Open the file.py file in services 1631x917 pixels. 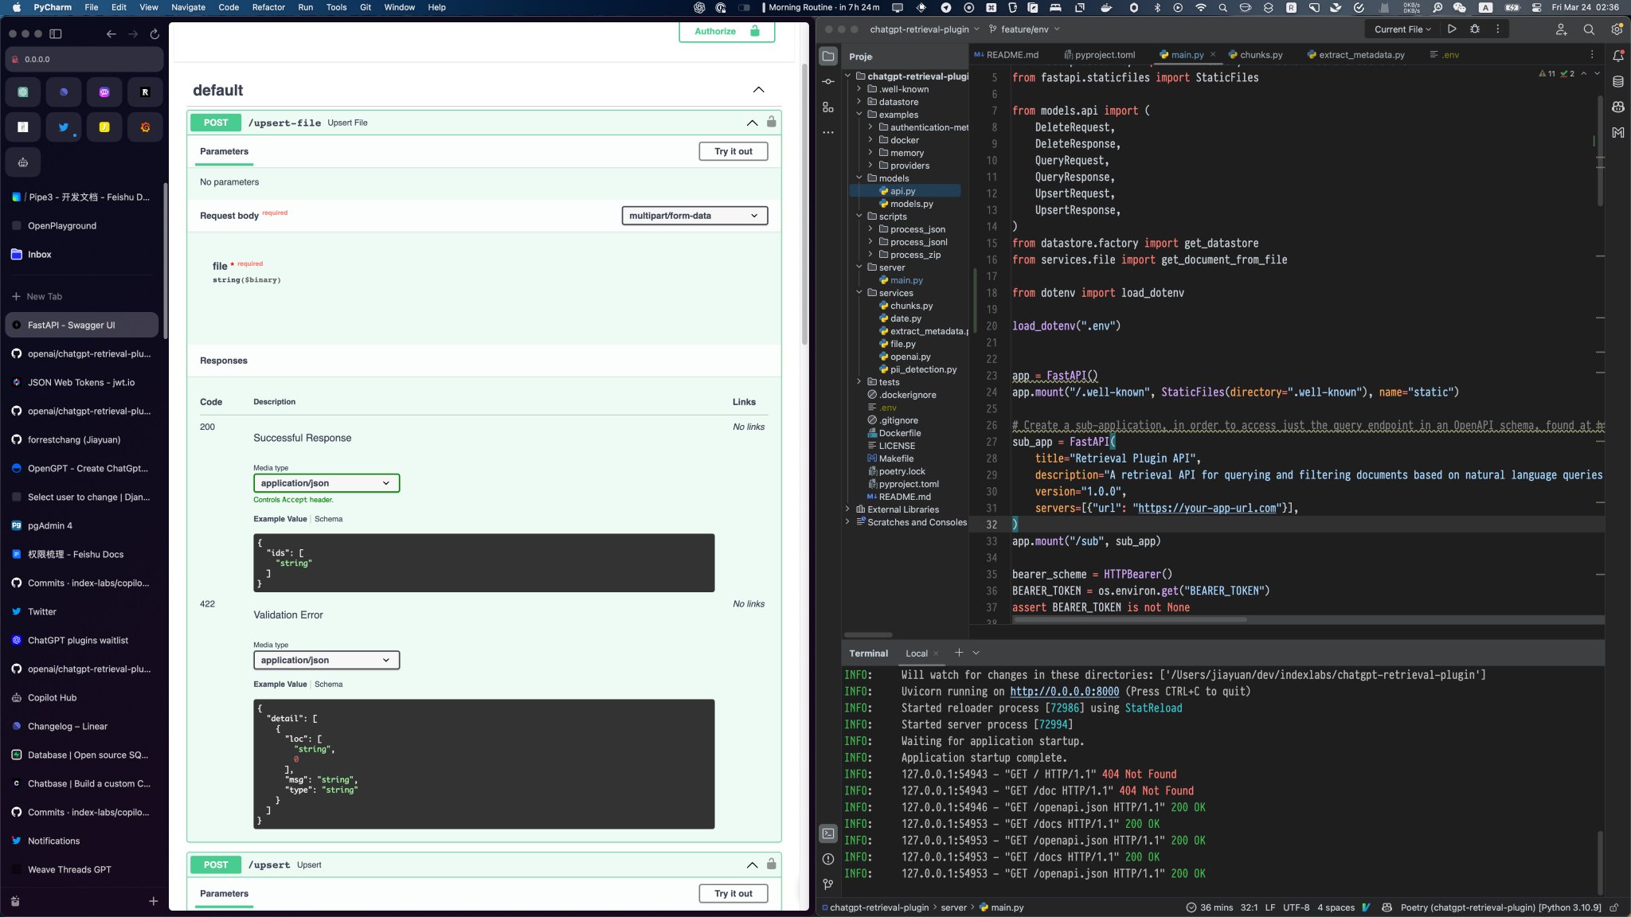tap(902, 344)
